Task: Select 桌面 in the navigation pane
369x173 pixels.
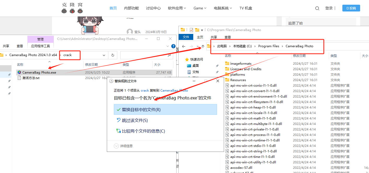Action: click(196, 65)
